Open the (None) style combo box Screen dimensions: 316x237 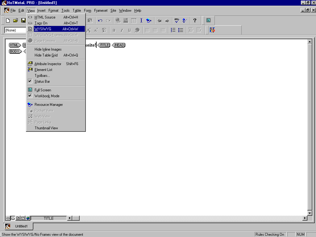[15, 30]
